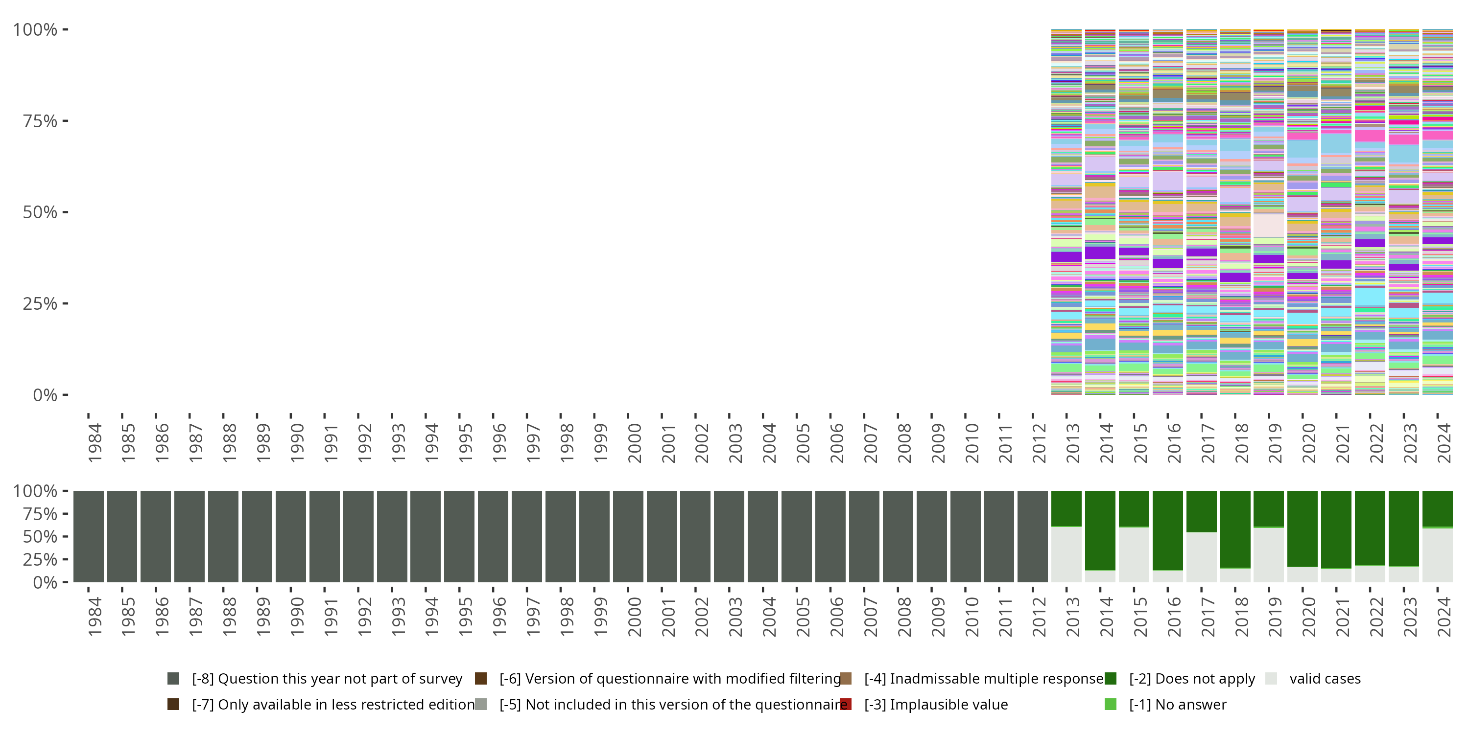Image resolution: width=1469 pixels, height=734 pixels.
Task: Click the tan [-4] multiple response swatch
Action: 846,678
